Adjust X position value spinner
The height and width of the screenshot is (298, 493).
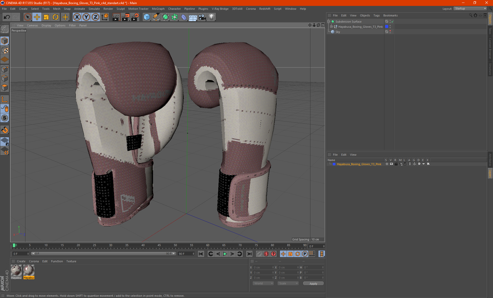click(x=273, y=267)
